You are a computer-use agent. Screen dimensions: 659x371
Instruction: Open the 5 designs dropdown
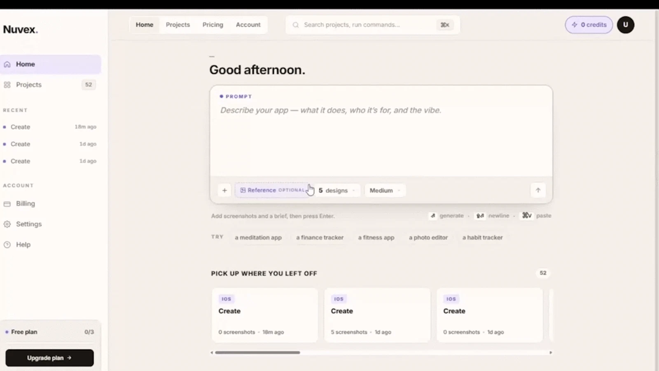pyautogui.click(x=337, y=190)
